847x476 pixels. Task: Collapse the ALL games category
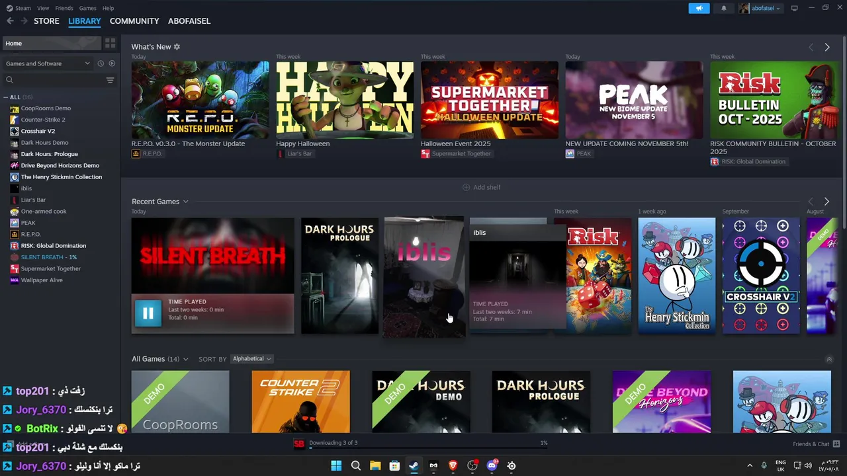coord(6,97)
